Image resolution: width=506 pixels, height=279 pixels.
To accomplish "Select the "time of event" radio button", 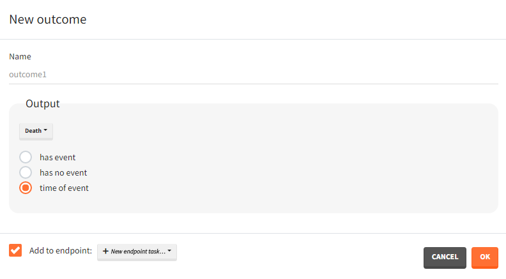I will click(x=26, y=188).
